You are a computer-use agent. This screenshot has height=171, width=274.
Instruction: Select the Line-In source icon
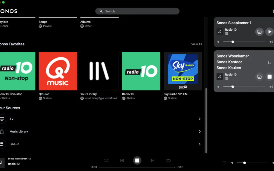[2, 144]
